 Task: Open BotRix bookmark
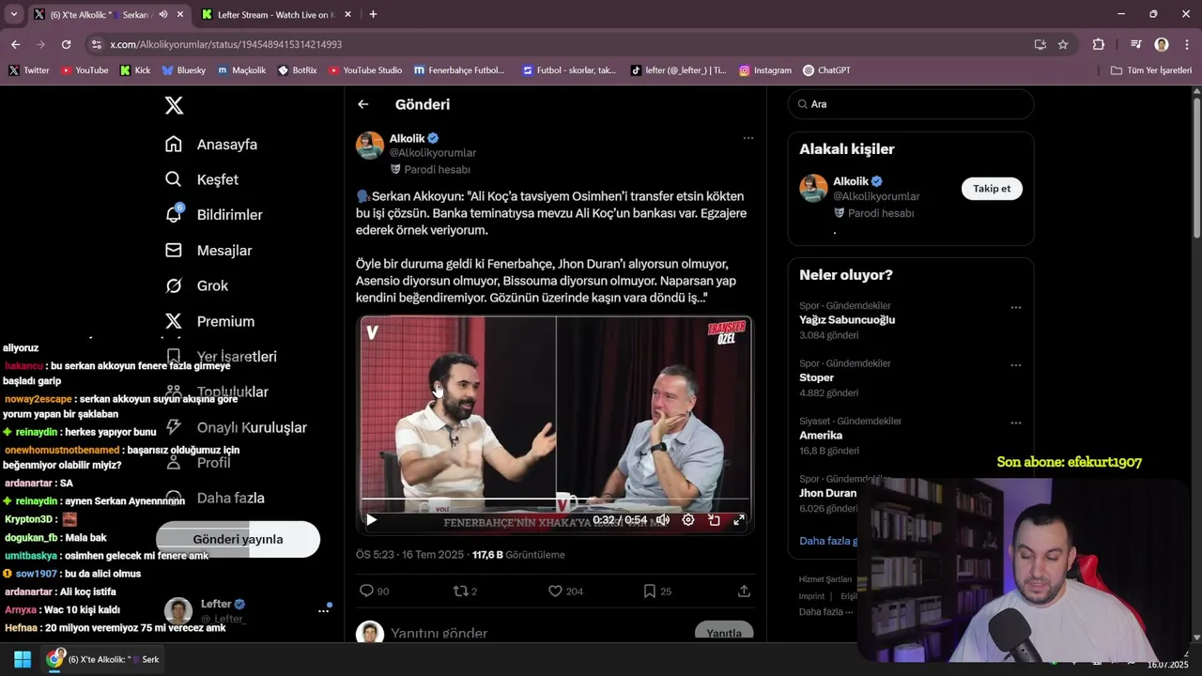(x=297, y=70)
